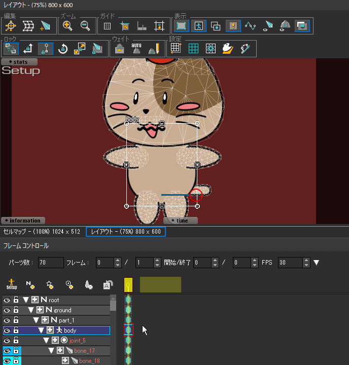Screen dimensions: 349x365
Task: Click the move lock icon
Action: click(x=28, y=49)
